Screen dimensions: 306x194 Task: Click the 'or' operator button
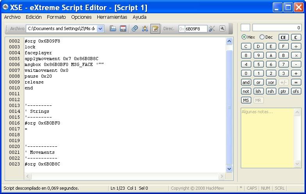tap(258, 82)
